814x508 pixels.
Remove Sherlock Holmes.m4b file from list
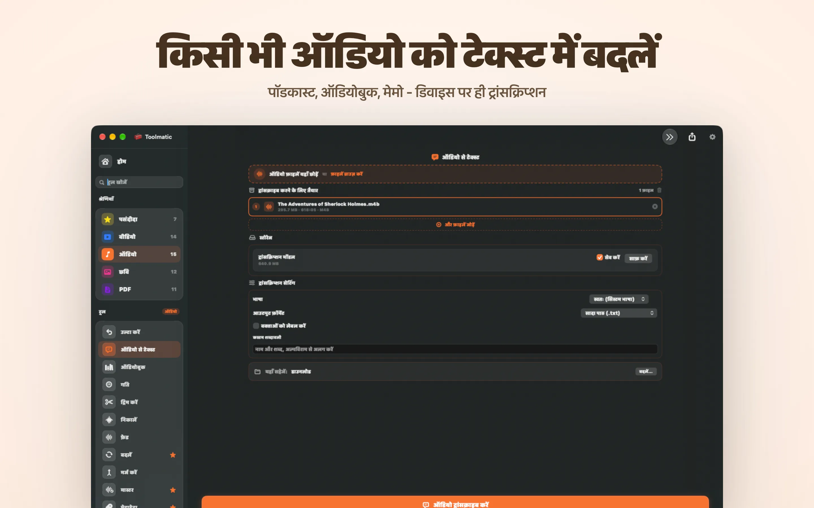pyautogui.click(x=655, y=207)
